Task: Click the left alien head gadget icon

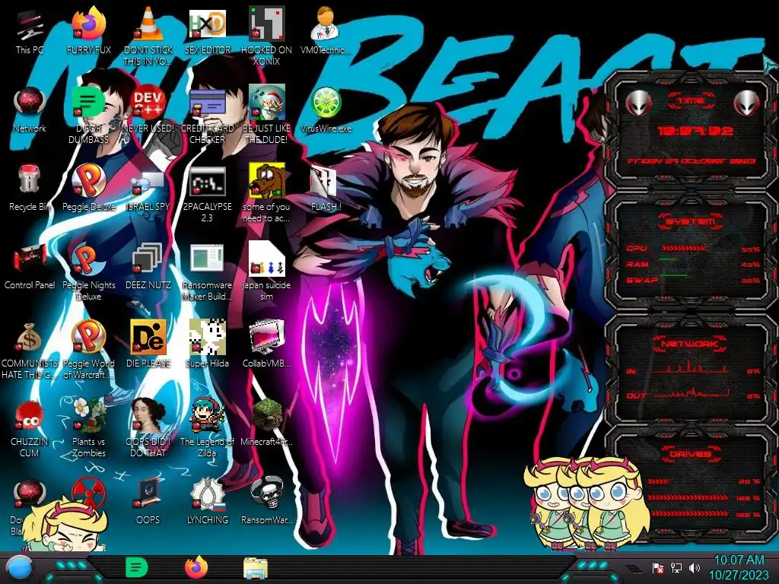Action: [x=638, y=103]
